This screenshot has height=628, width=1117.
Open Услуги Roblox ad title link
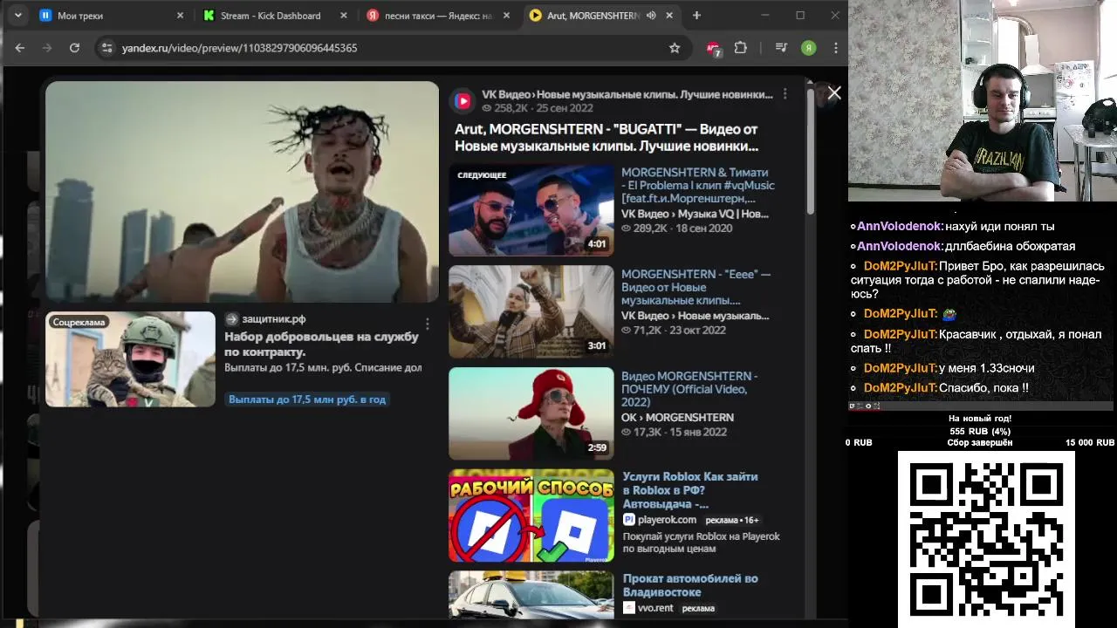(x=690, y=490)
